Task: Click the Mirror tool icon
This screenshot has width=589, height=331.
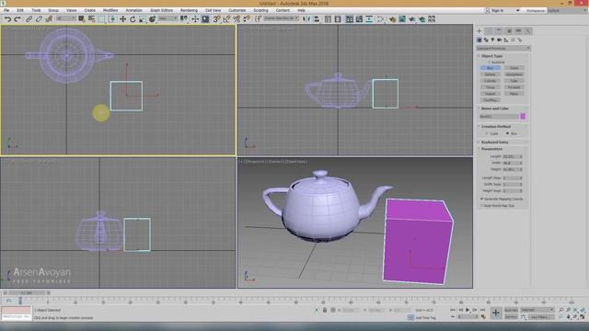Action: pos(306,18)
